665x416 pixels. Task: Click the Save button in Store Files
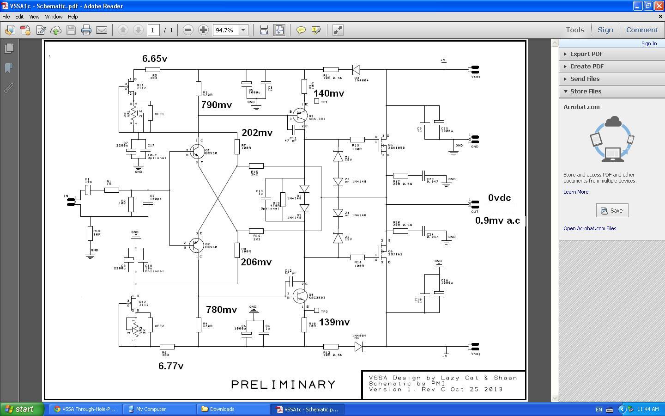[x=612, y=210]
